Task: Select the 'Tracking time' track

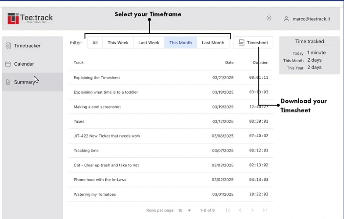Action: point(86,151)
